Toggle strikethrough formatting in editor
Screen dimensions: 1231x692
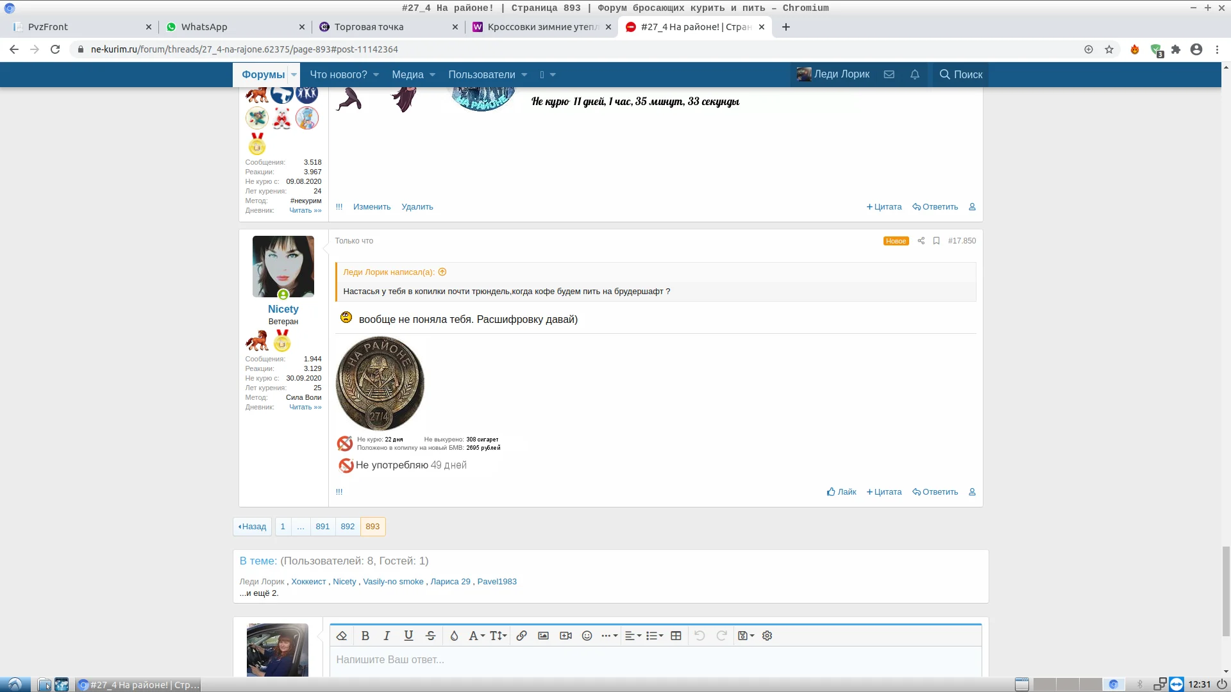pos(431,636)
